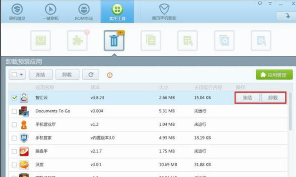Click the orange info warning icon
296x177 pixels.
(x=110, y=75)
